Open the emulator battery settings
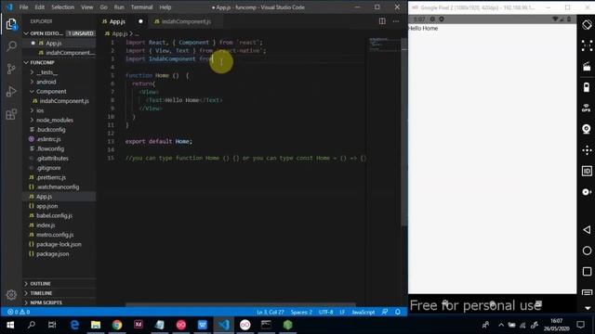 (x=587, y=87)
